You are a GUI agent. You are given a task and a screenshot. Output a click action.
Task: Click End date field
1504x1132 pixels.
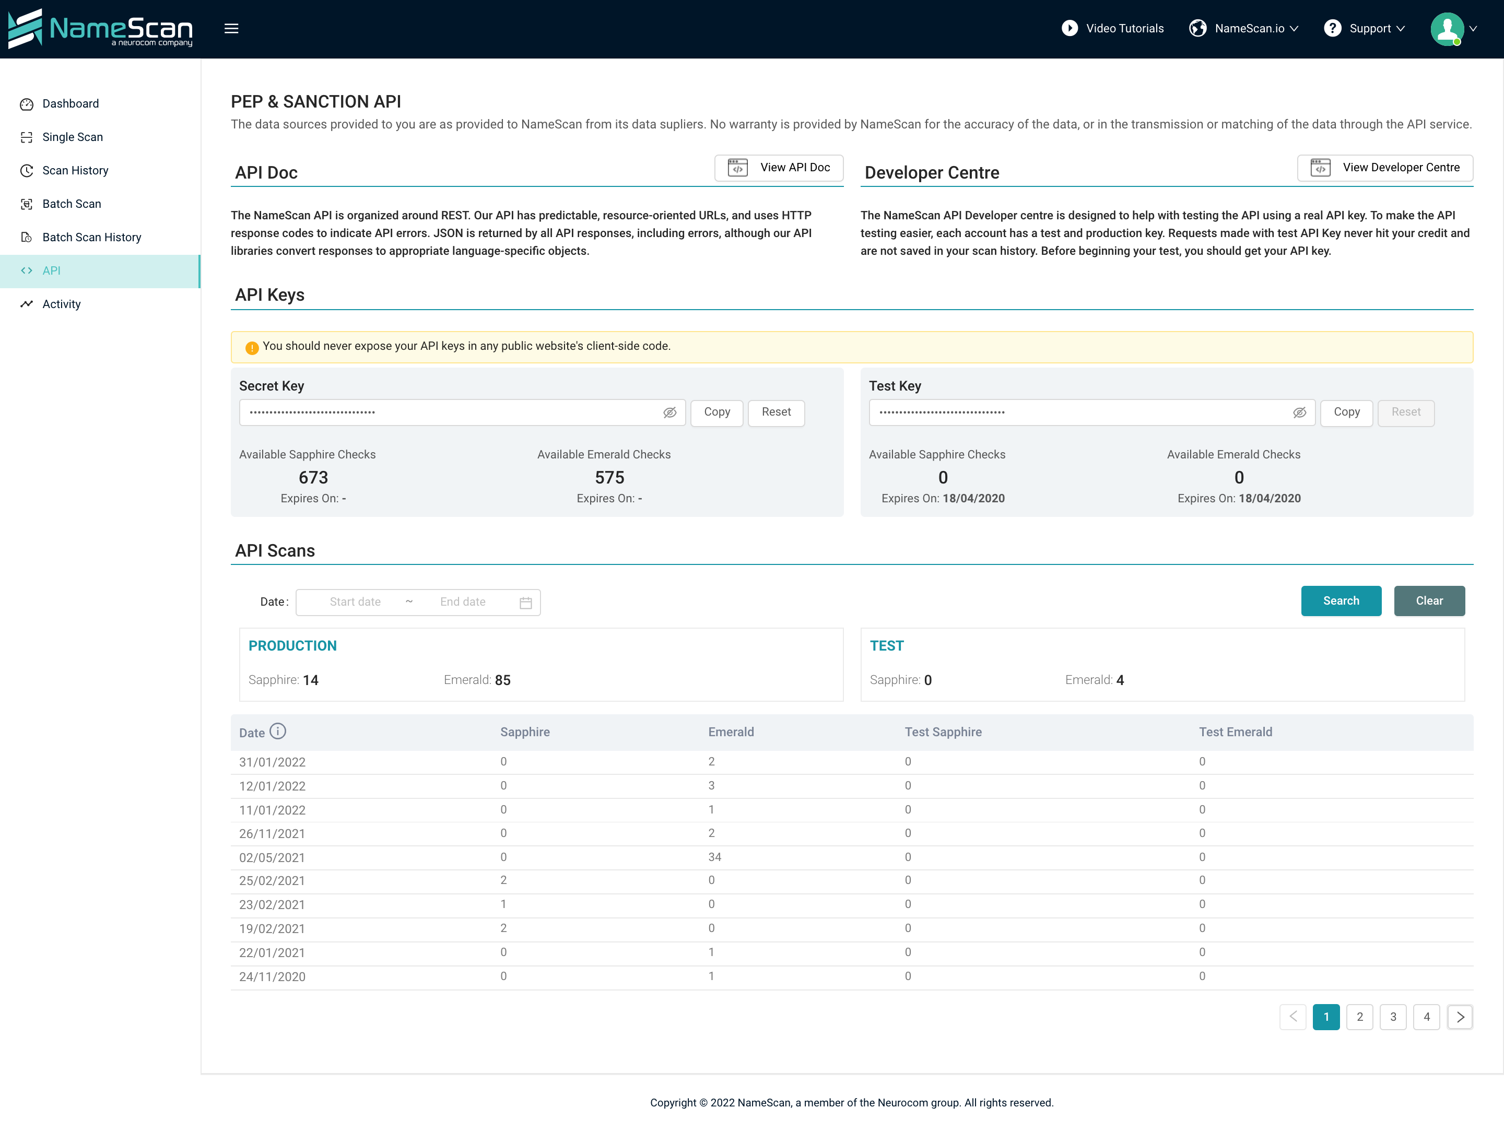point(462,603)
